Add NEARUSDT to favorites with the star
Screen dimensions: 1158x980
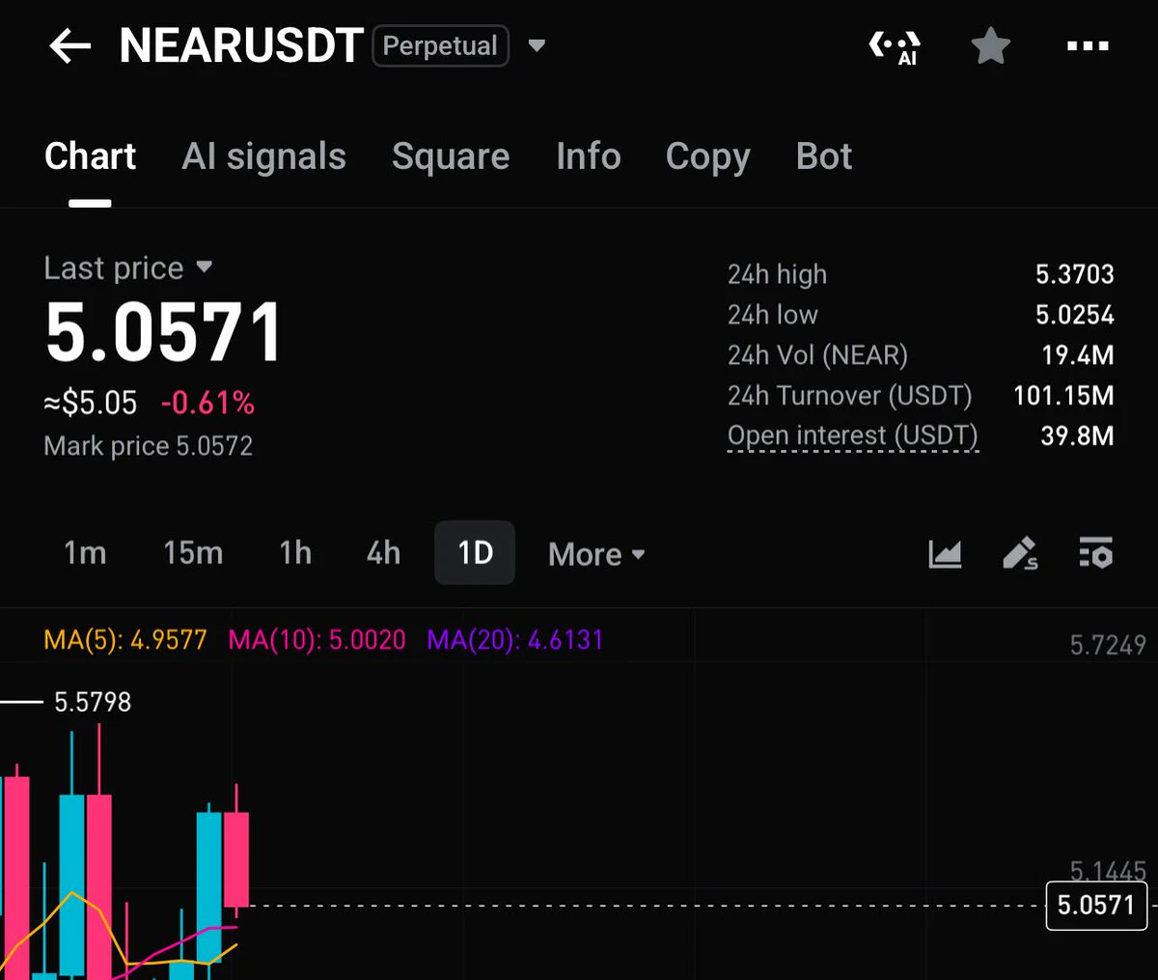990,45
